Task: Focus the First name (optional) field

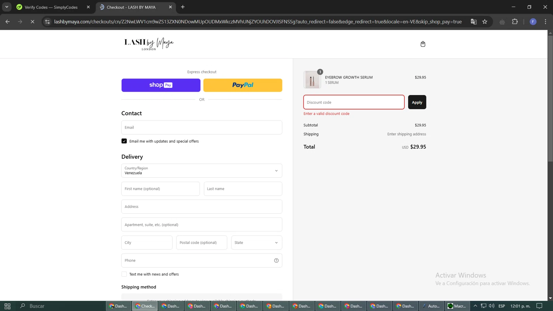Action: pos(160,189)
